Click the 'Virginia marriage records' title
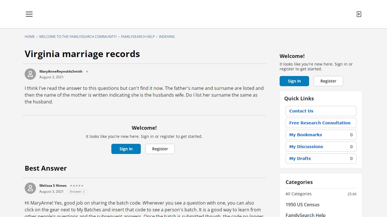387x217 pixels. coord(82,54)
